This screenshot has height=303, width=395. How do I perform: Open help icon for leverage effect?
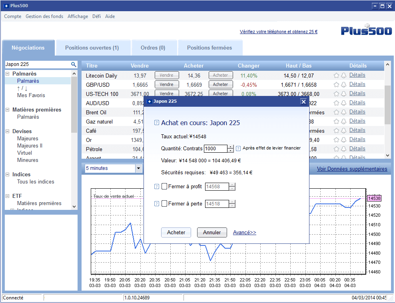(x=238, y=149)
